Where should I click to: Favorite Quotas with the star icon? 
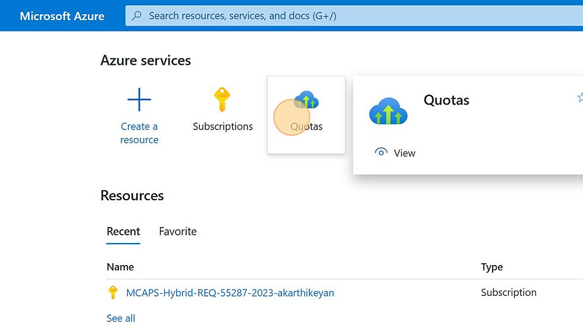pyautogui.click(x=580, y=97)
